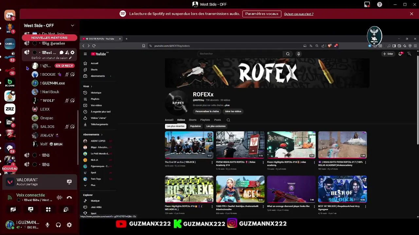Screen dimensions: 419x235
Task: Click the YouTube Rechercher search field
Action: pyautogui.click(x=240, y=54)
